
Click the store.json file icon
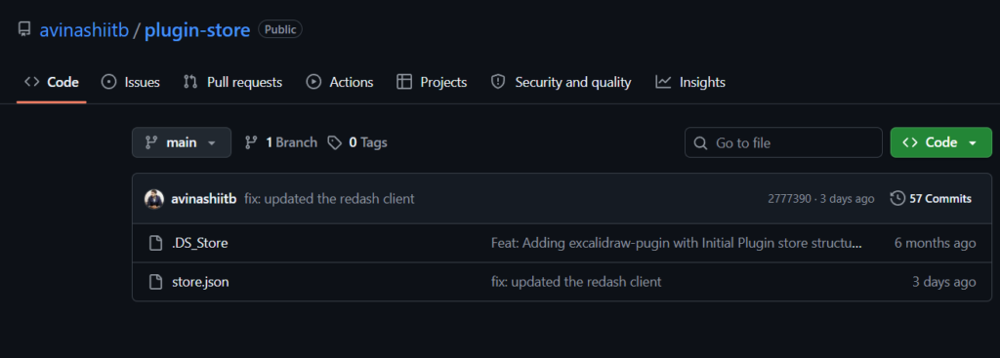155,282
